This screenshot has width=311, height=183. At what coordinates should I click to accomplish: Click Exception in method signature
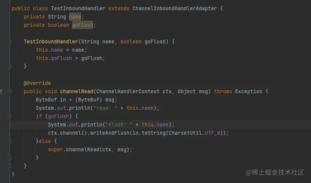pyautogui.click(x=248, y=91)
